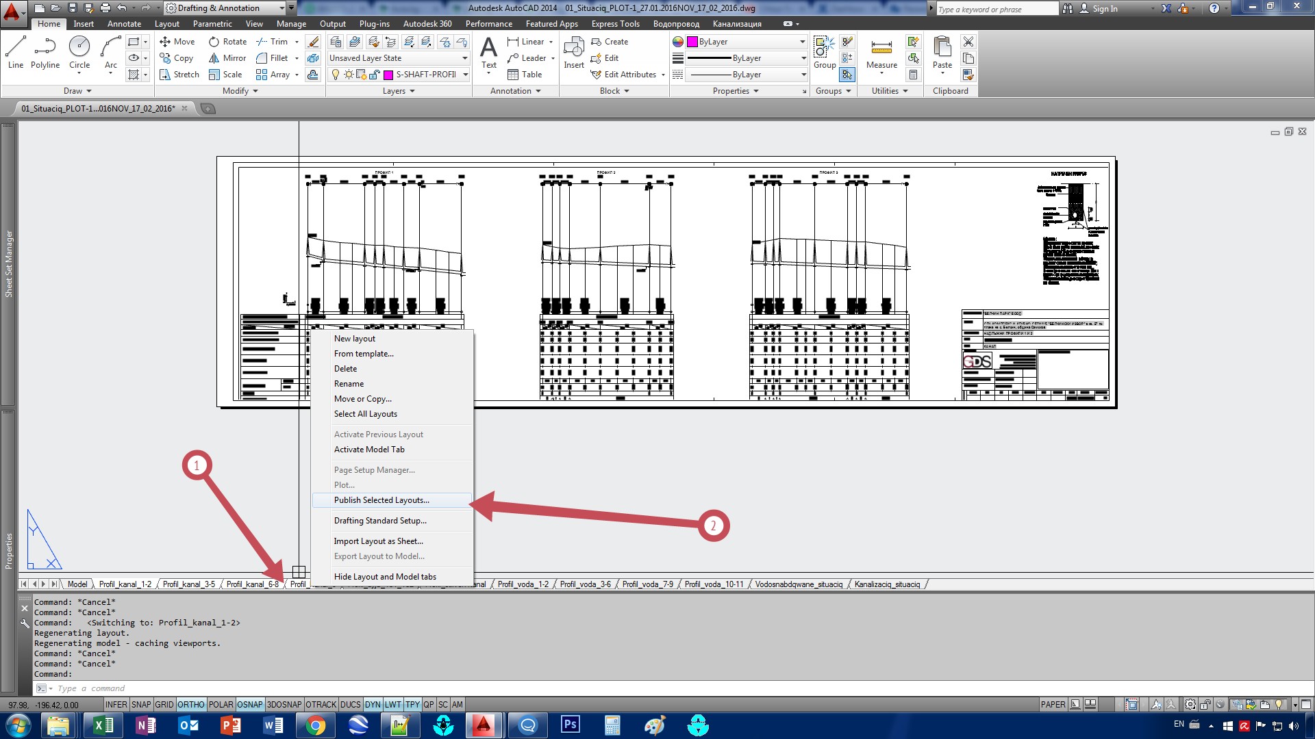Expand the Draw panel
The width and height of the screenshot is (1315, 739).
point(77,91)
